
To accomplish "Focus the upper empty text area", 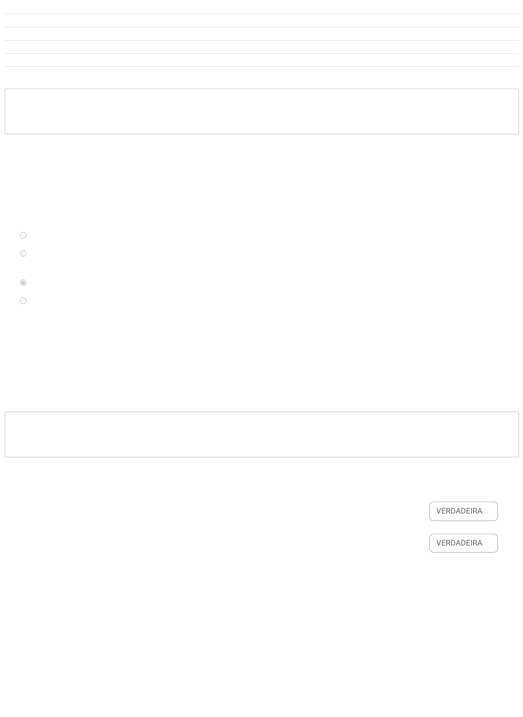I will (x=262, y=111).
